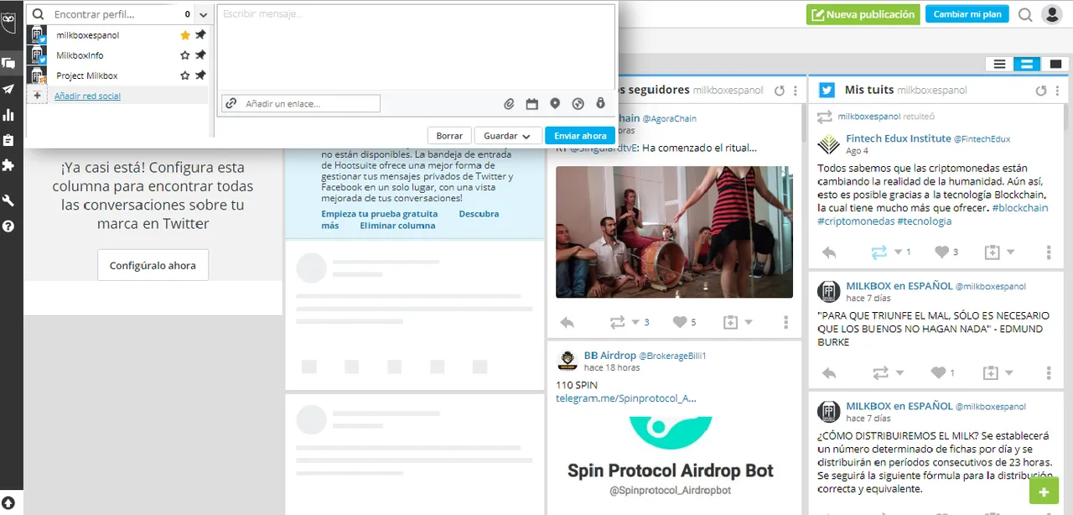This screenshot has width=1073, height=515.
Task: Open Publisher paper plane icon in sidebar
Action: (x=8, y=89)
